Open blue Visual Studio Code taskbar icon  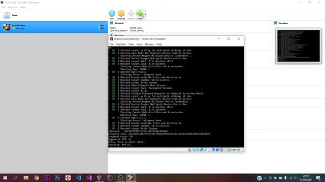[79, 177]
